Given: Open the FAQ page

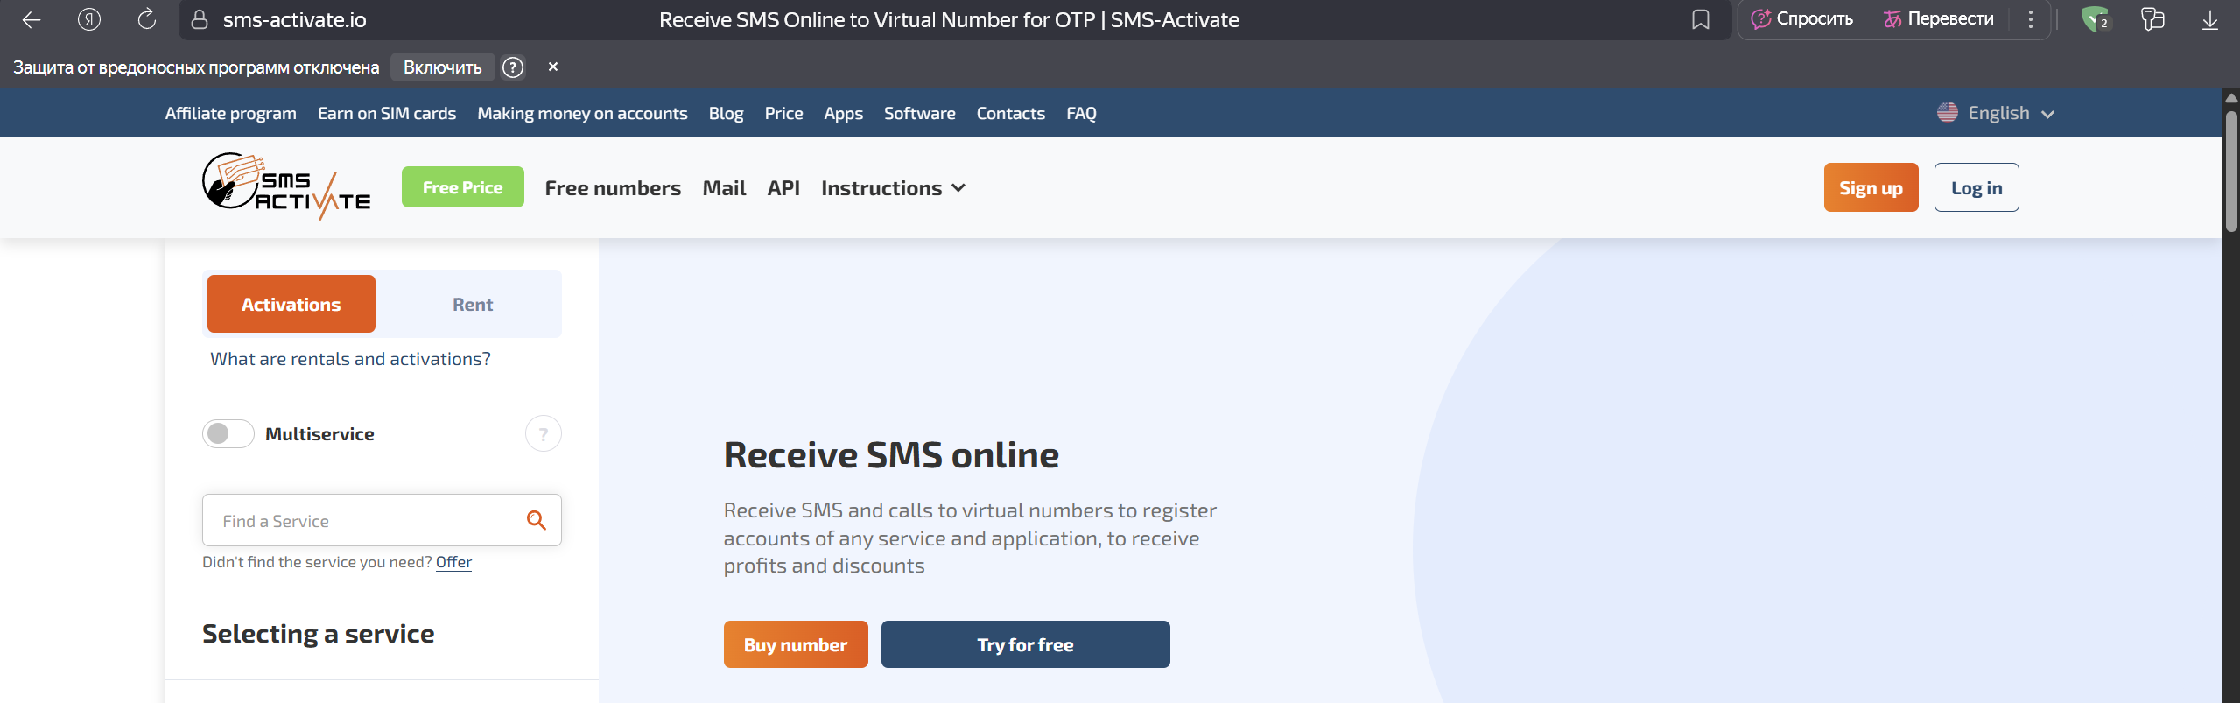Looking at the screenshot, I should (1081, 113).
